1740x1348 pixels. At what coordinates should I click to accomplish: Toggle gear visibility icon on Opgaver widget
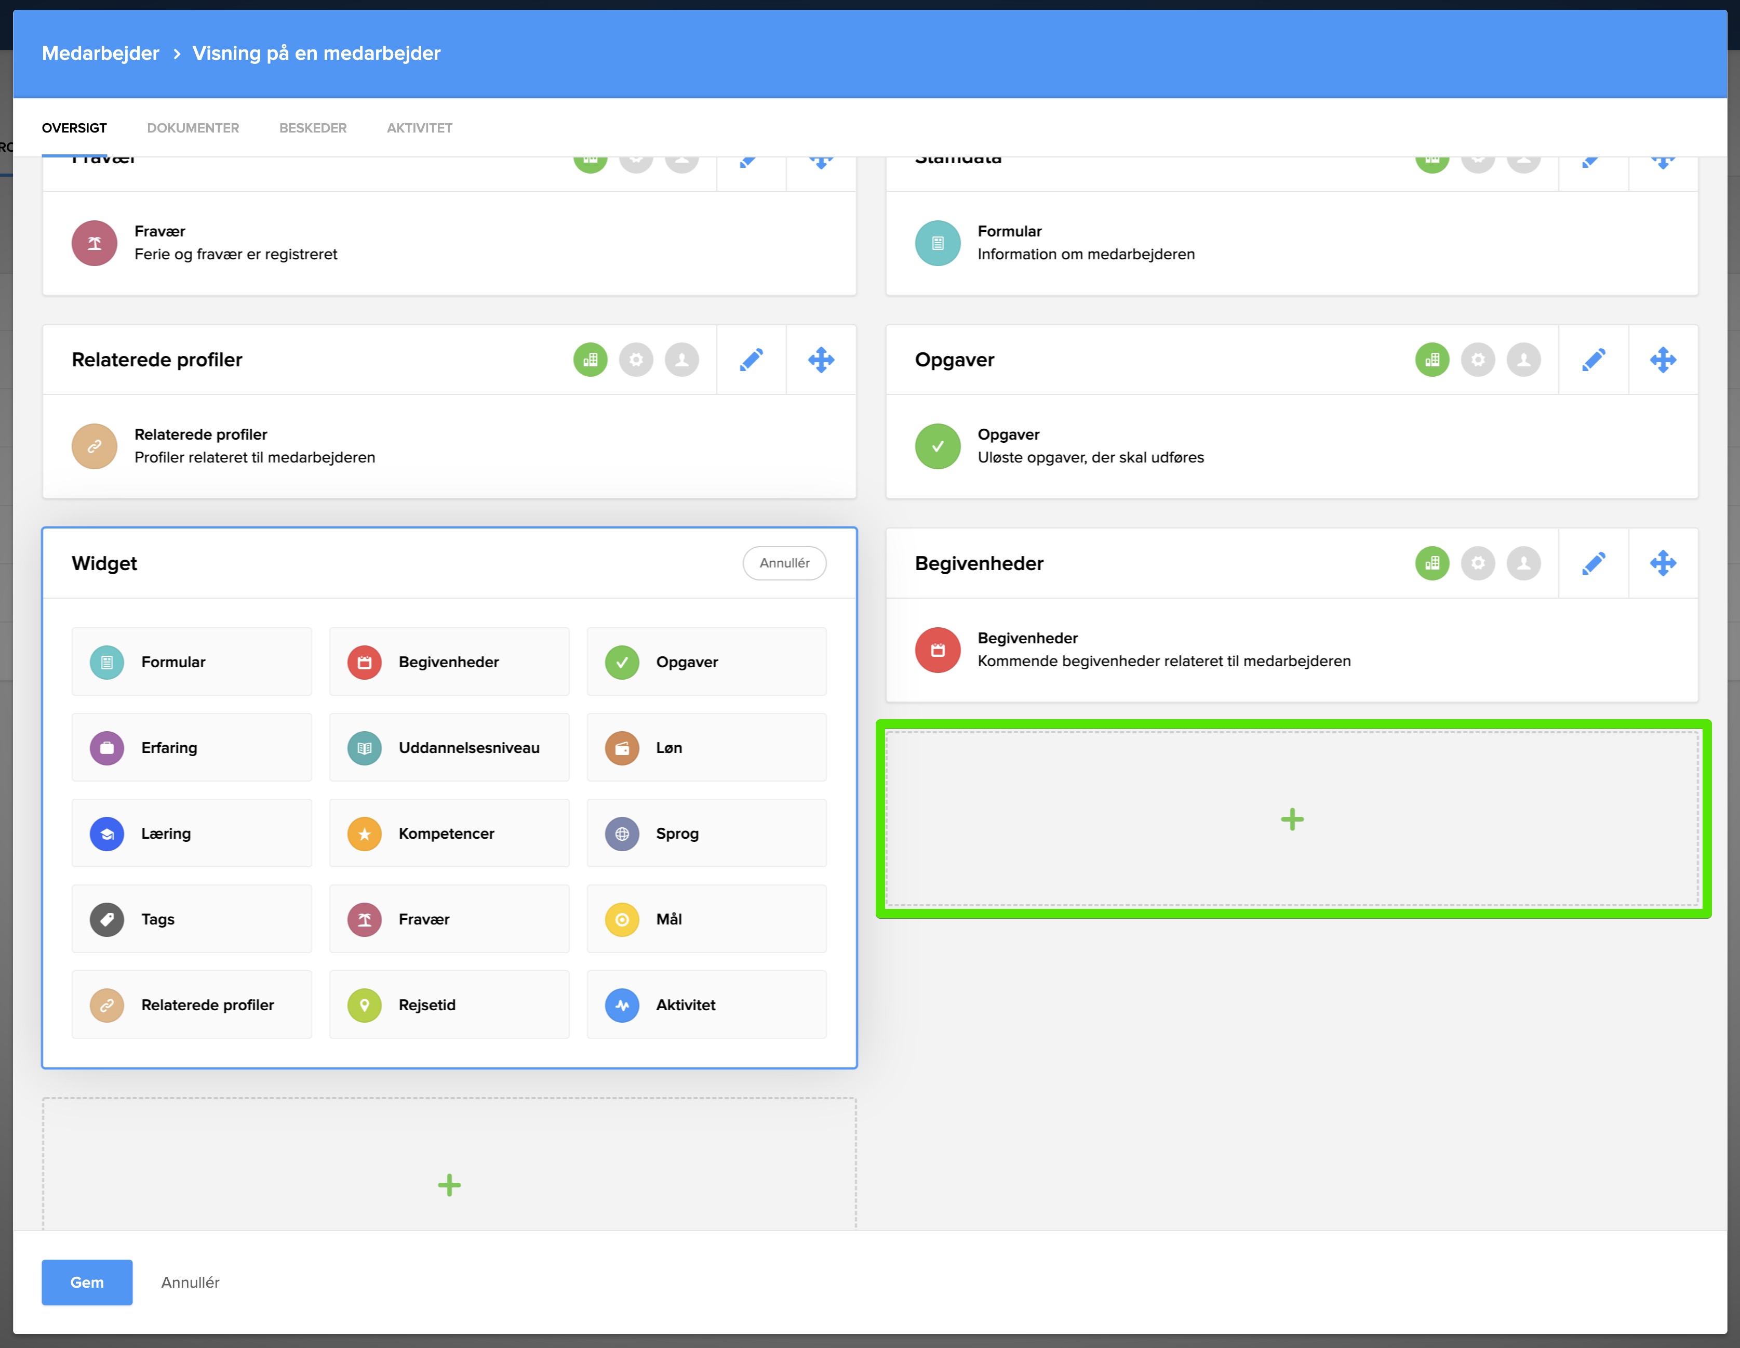tap(1477, 360)
